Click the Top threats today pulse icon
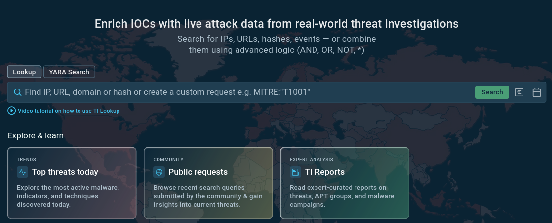The image size is (552, 223). (x=22, y=172)
